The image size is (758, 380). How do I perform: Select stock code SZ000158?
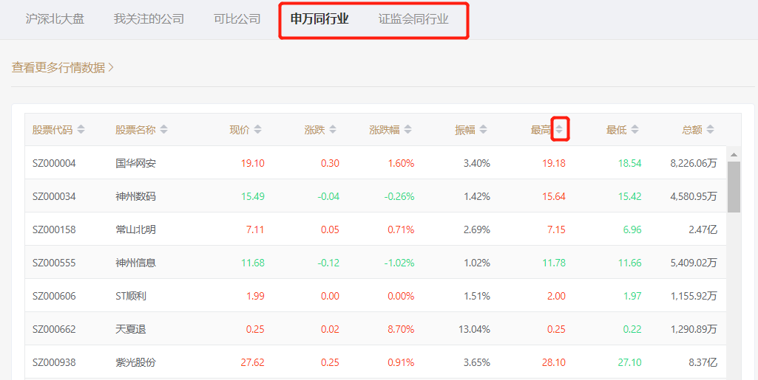click(54, 229)
